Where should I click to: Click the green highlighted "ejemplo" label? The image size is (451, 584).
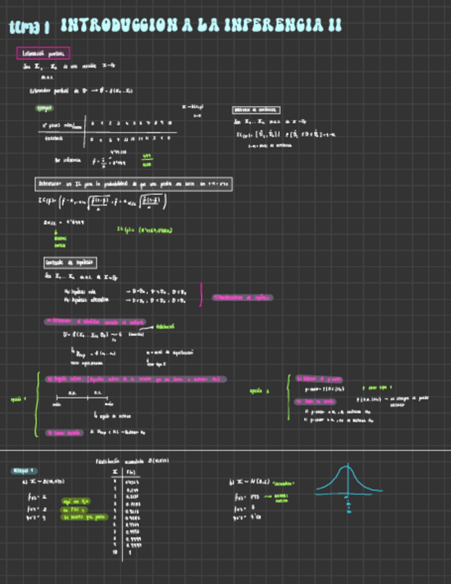(x=45, y=108)
